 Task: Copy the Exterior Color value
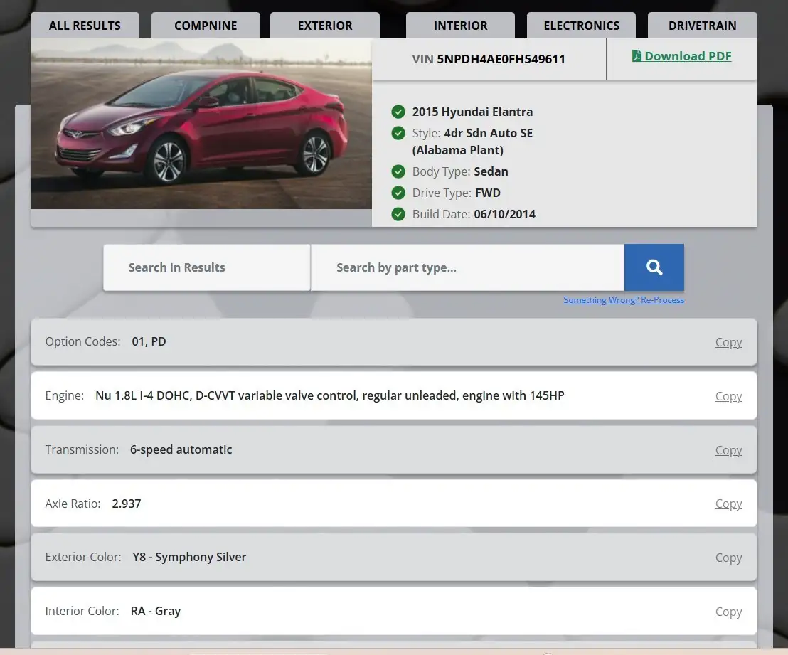pyautogui.click(x=728, y=558)
